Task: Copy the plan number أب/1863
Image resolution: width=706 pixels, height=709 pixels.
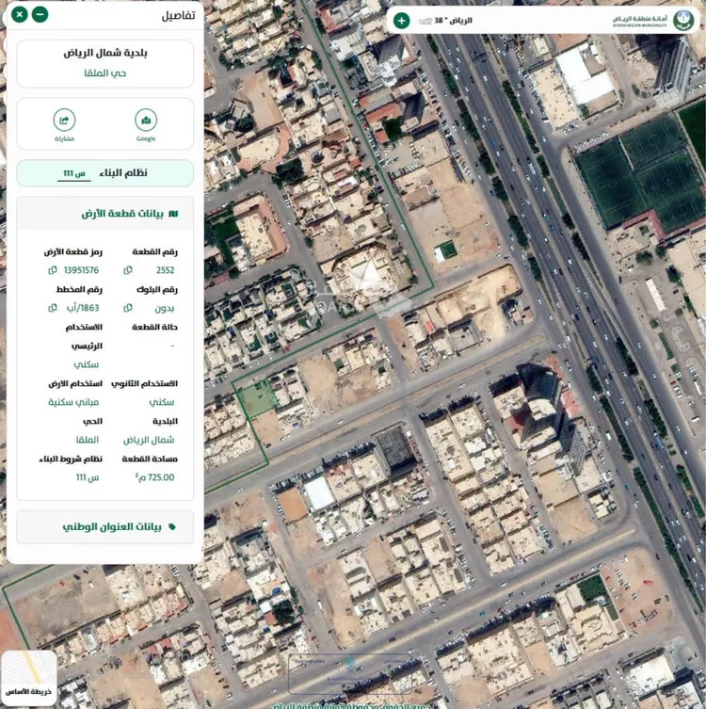Action: pos(53,308)
